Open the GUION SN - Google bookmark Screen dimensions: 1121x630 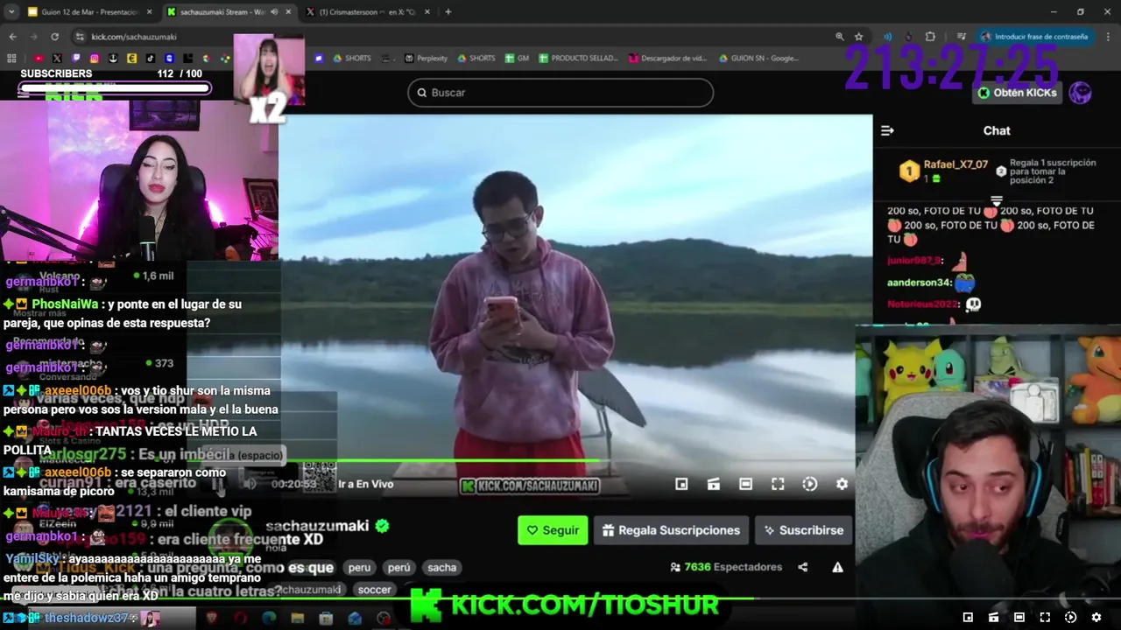coord(758,59)
